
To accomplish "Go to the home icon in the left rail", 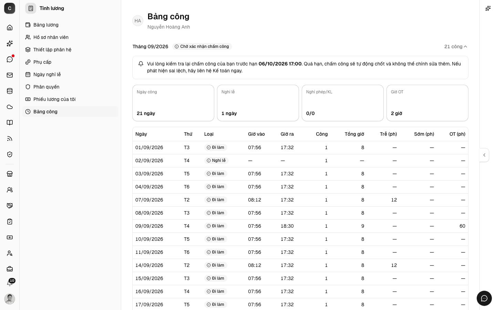I will click(10, 28).
